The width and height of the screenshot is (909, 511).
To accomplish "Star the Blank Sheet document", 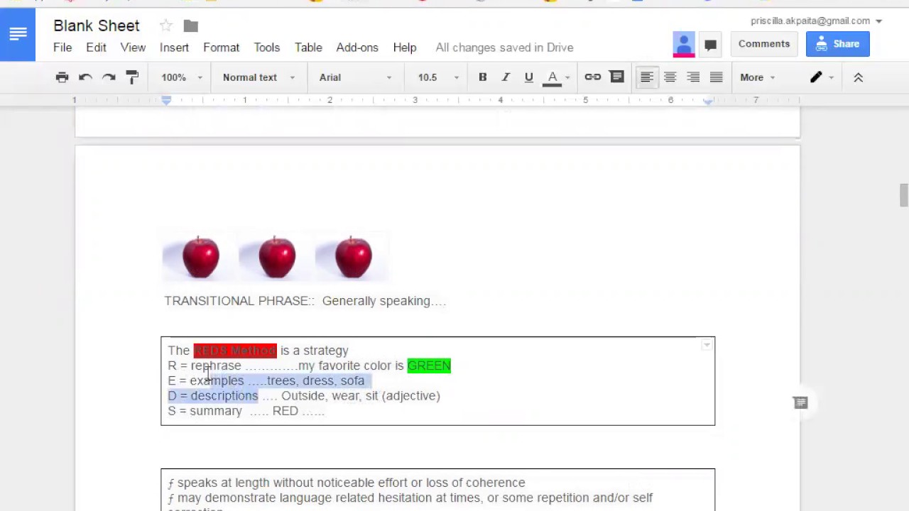I will [x=165, y=26].
